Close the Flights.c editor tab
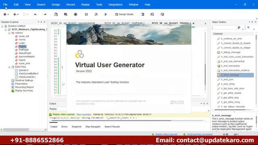 click(193, 23)
